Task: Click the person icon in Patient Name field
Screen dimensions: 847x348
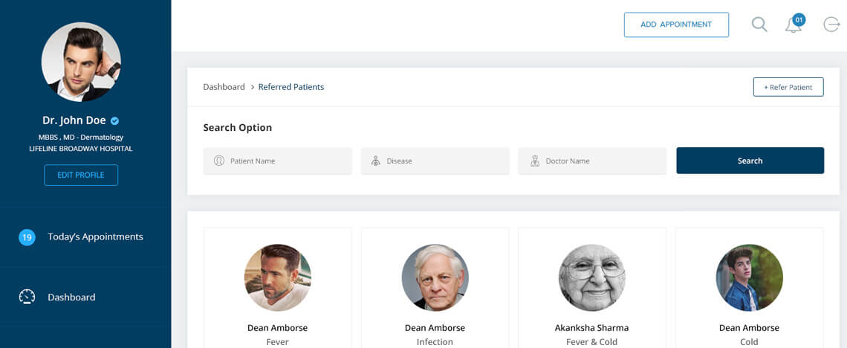Action: (x=219, y=161)
